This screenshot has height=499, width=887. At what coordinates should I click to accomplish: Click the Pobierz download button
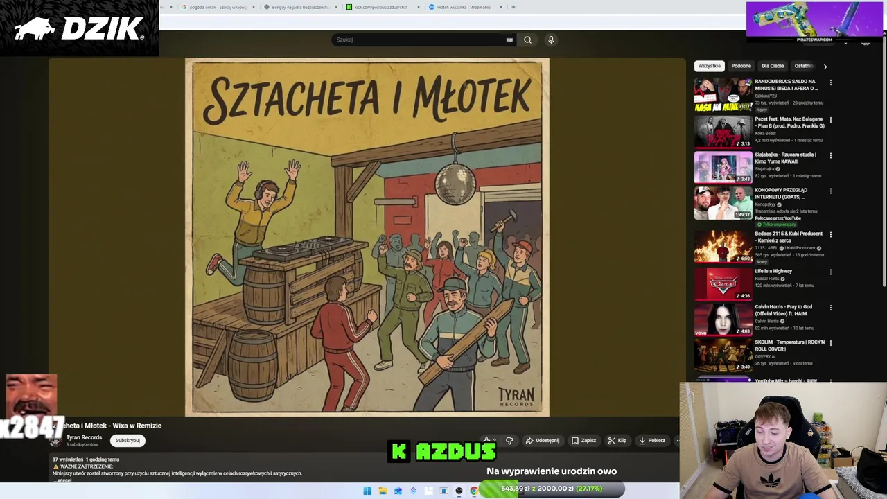652,441
